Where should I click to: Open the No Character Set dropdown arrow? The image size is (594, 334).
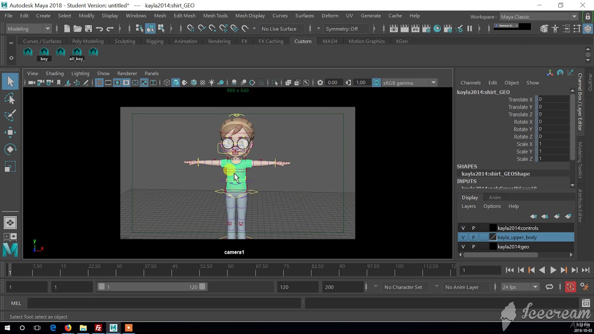(x=376, y=287)
